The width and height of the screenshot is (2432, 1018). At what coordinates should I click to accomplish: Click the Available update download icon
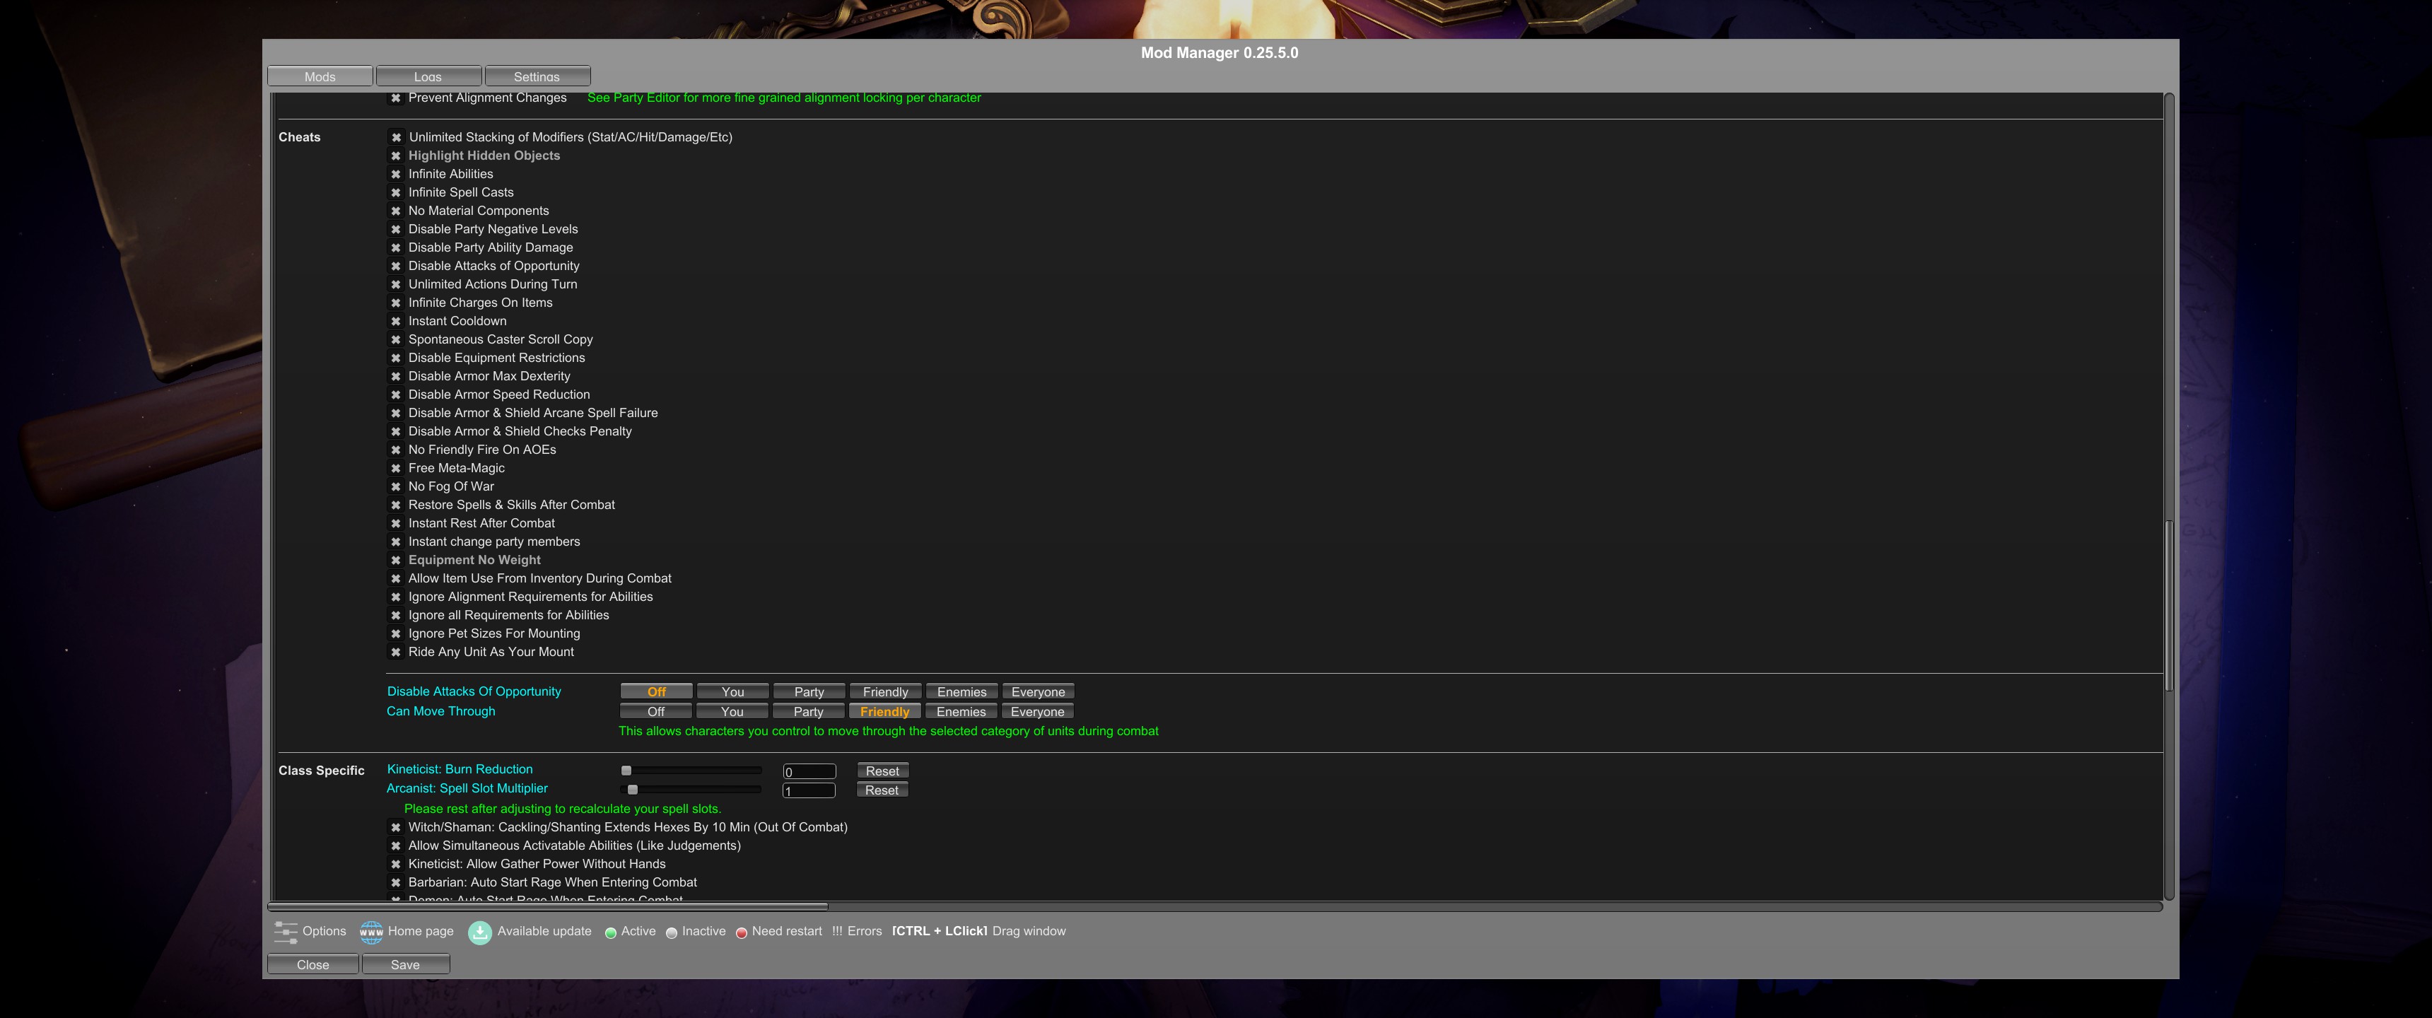point(479,932)
